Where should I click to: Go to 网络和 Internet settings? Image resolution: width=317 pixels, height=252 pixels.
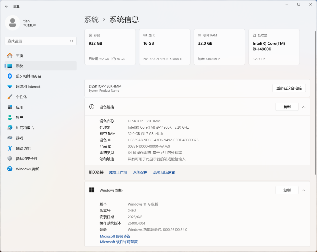(40, 87)
